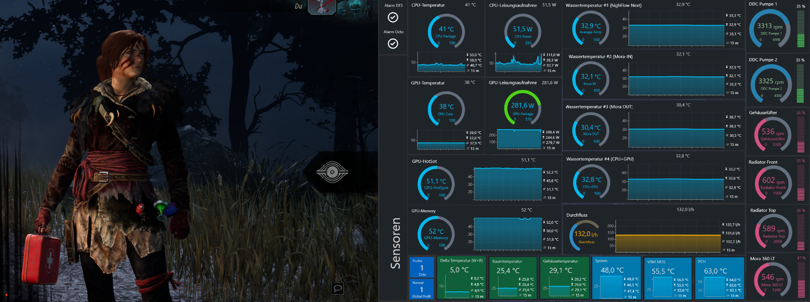Click the GPU-HotSpot history chart

coord(508,184)
